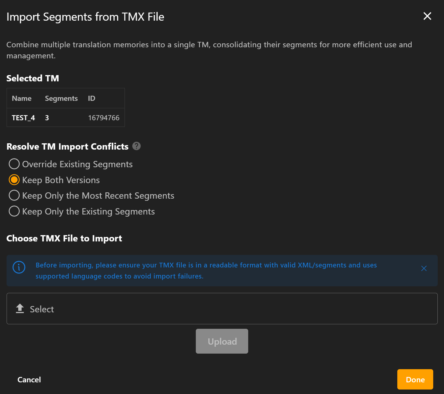The height and width of the screenshot is (394, 444).
Task: Click the segment count 3 cell
Action: pos(47,118)
